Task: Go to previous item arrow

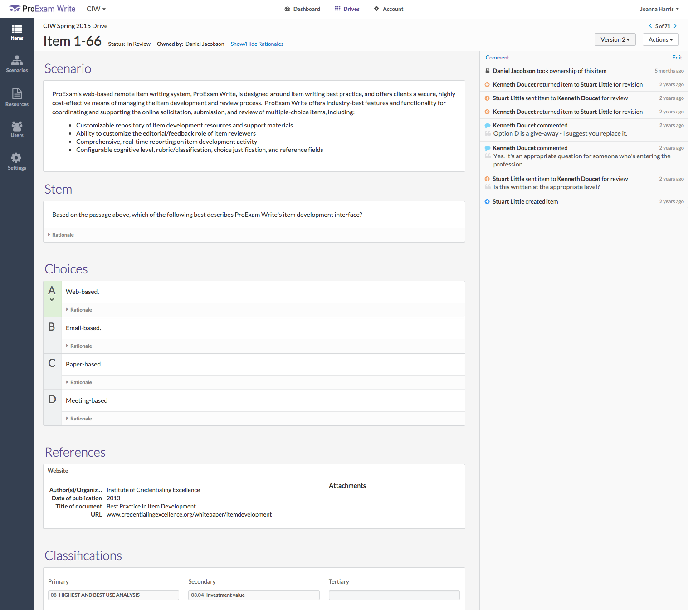Action: (x=650, y=26)
